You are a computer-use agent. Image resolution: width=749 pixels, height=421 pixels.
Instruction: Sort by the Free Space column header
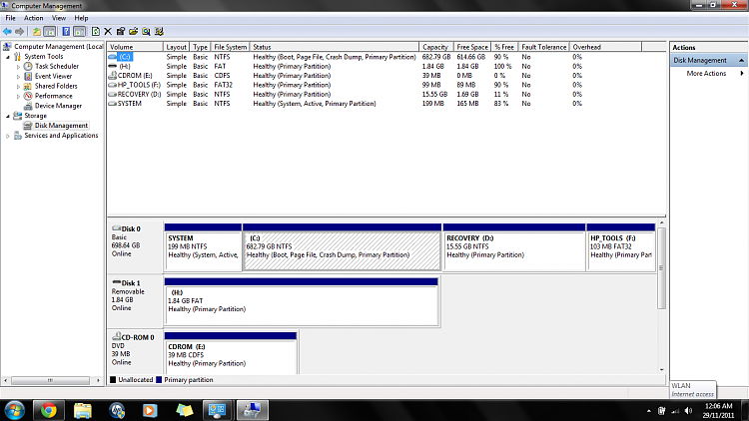[472, 47]
